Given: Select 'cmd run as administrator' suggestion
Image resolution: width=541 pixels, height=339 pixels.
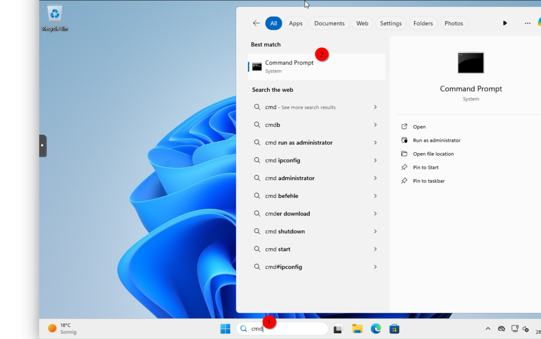Looking at the screenshot, I should [316, 143].
